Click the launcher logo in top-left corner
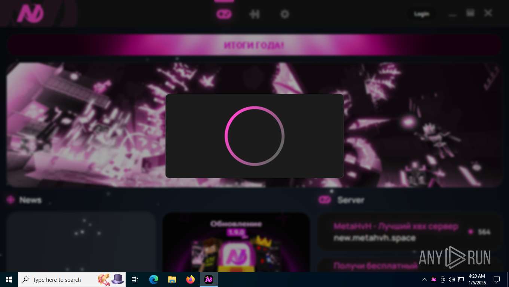Screen dimensions: 509x287 30,14
